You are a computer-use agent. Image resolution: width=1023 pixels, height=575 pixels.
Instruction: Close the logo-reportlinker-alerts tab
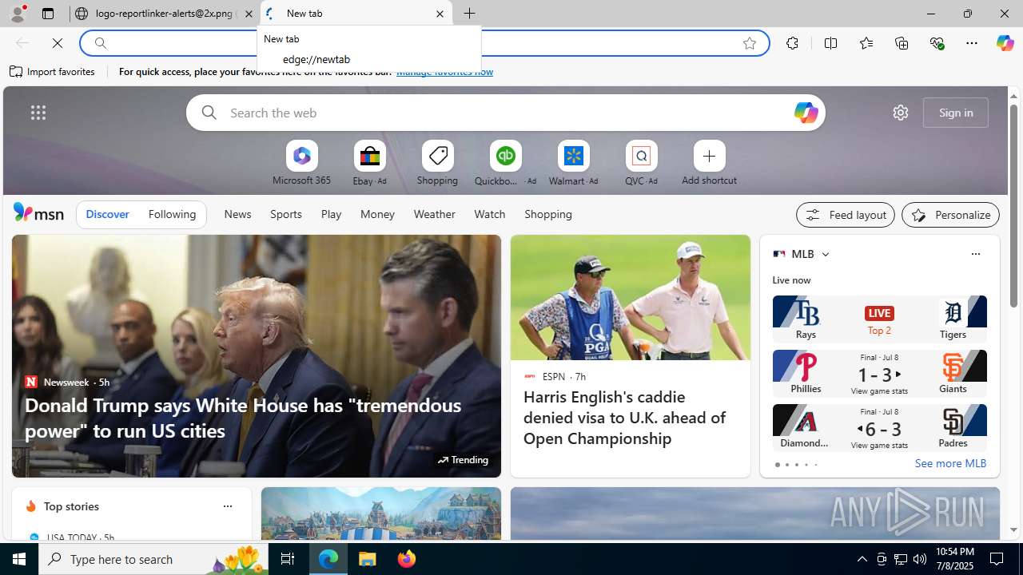(249, 14)
